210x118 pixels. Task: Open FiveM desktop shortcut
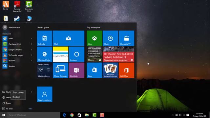pyautogui.click(x=6, y=6)
